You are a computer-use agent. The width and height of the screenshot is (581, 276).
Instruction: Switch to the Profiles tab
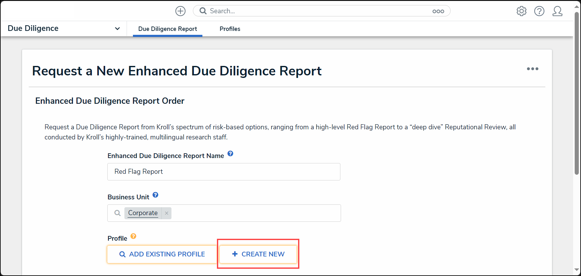pyautogui.click(x=230, y=29)
